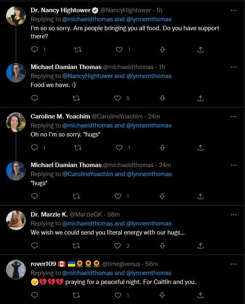The width and height of the screenshot is (245, 304).
Task: Share rover109's tweet
Action: point(200,295)
